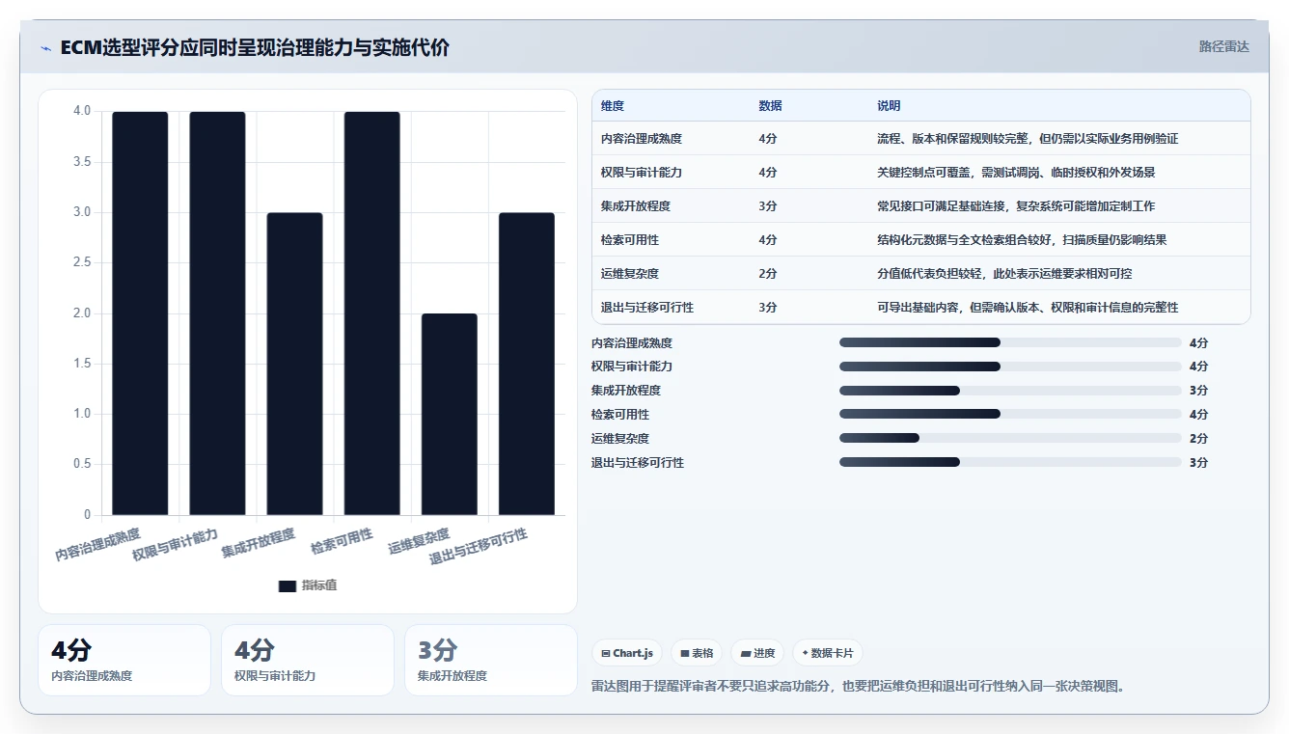Click the Chart.js chip

coord(627,653)
